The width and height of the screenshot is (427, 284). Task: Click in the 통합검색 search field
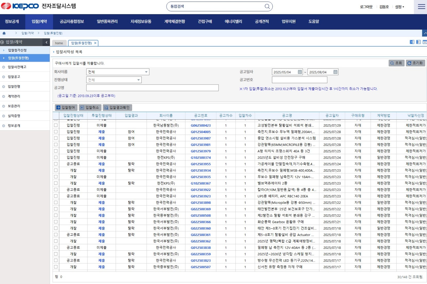point(216,6)
